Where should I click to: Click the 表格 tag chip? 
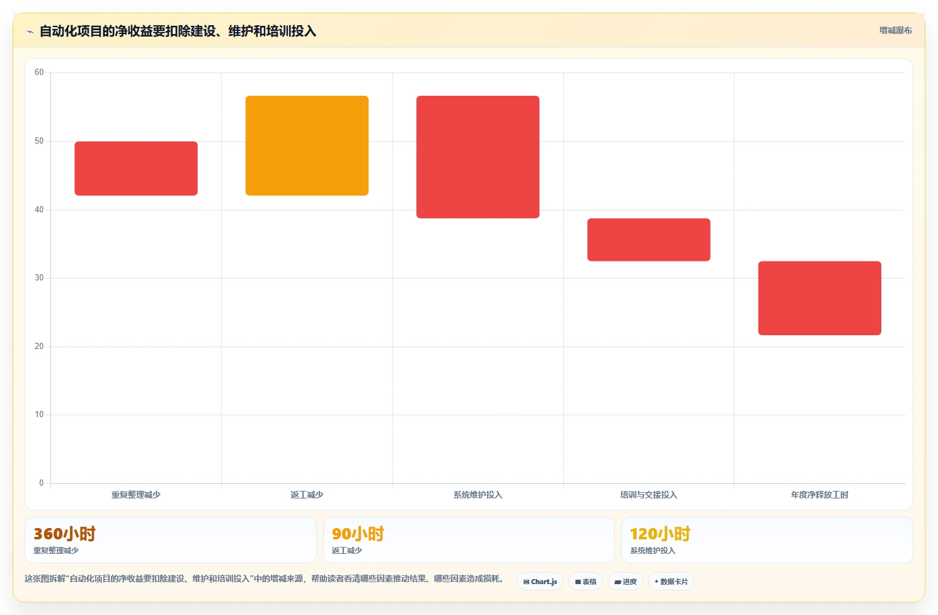tap(586, 582)
